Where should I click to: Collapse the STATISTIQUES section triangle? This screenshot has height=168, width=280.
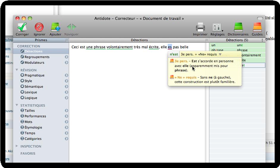coord(17,105)
